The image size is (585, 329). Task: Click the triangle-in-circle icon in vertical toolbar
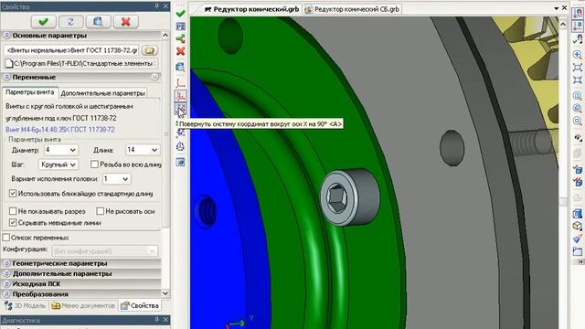pyautogui.click(x=181, y=146)
